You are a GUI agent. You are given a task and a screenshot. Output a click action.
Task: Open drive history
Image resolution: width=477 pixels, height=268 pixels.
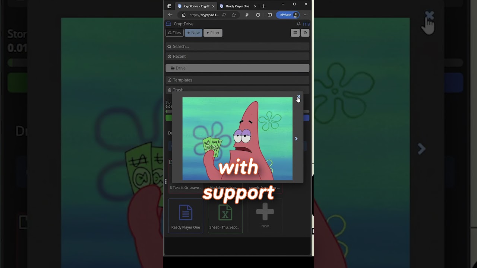tap(305, 33)
